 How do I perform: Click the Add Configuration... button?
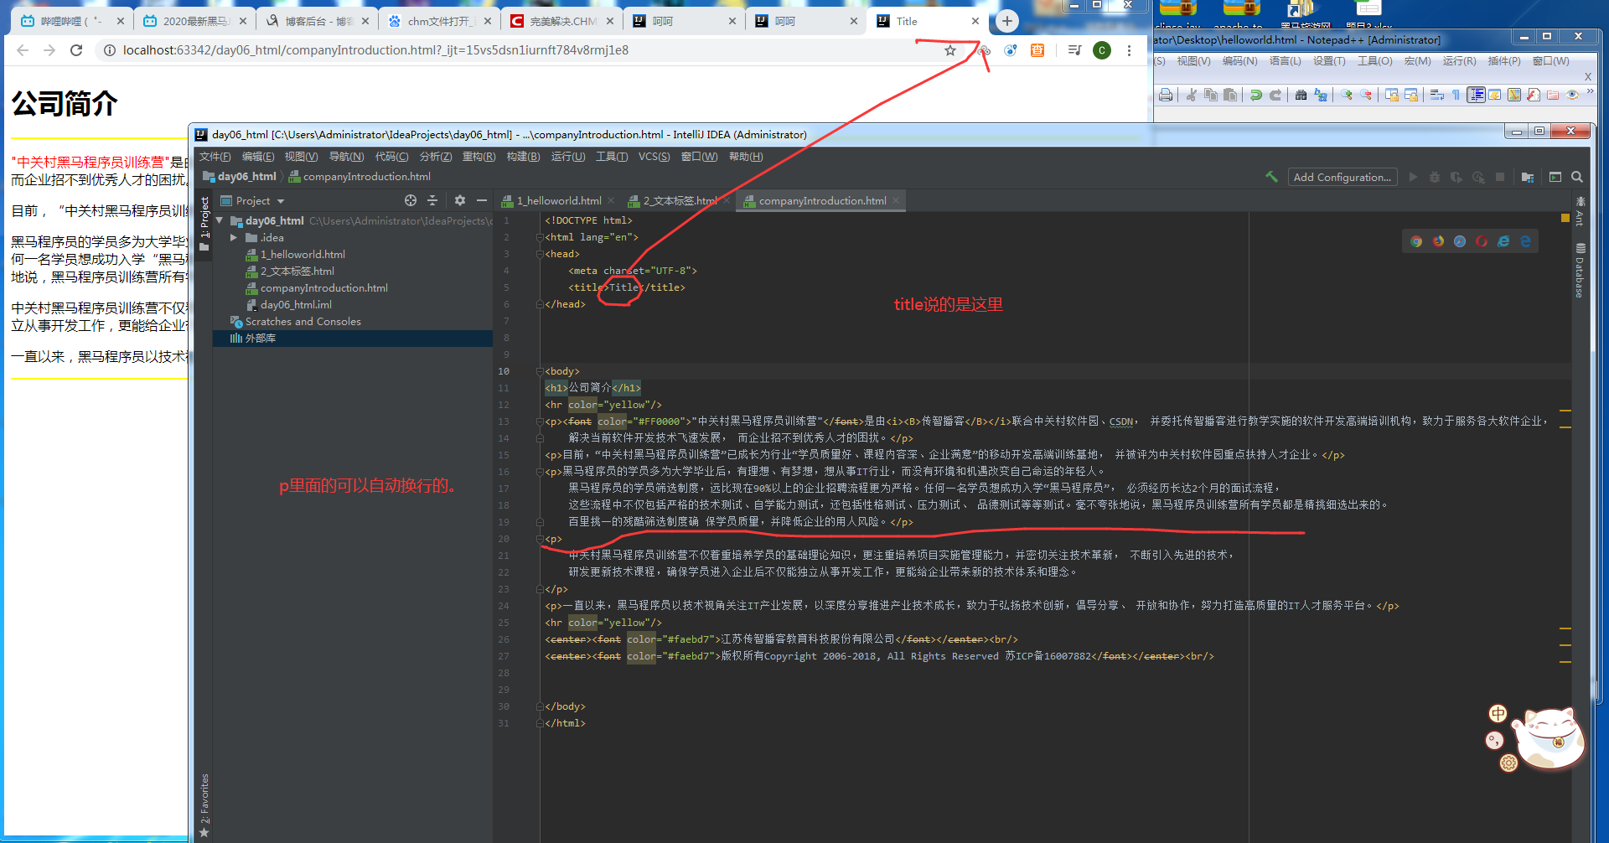(1343, 177)
